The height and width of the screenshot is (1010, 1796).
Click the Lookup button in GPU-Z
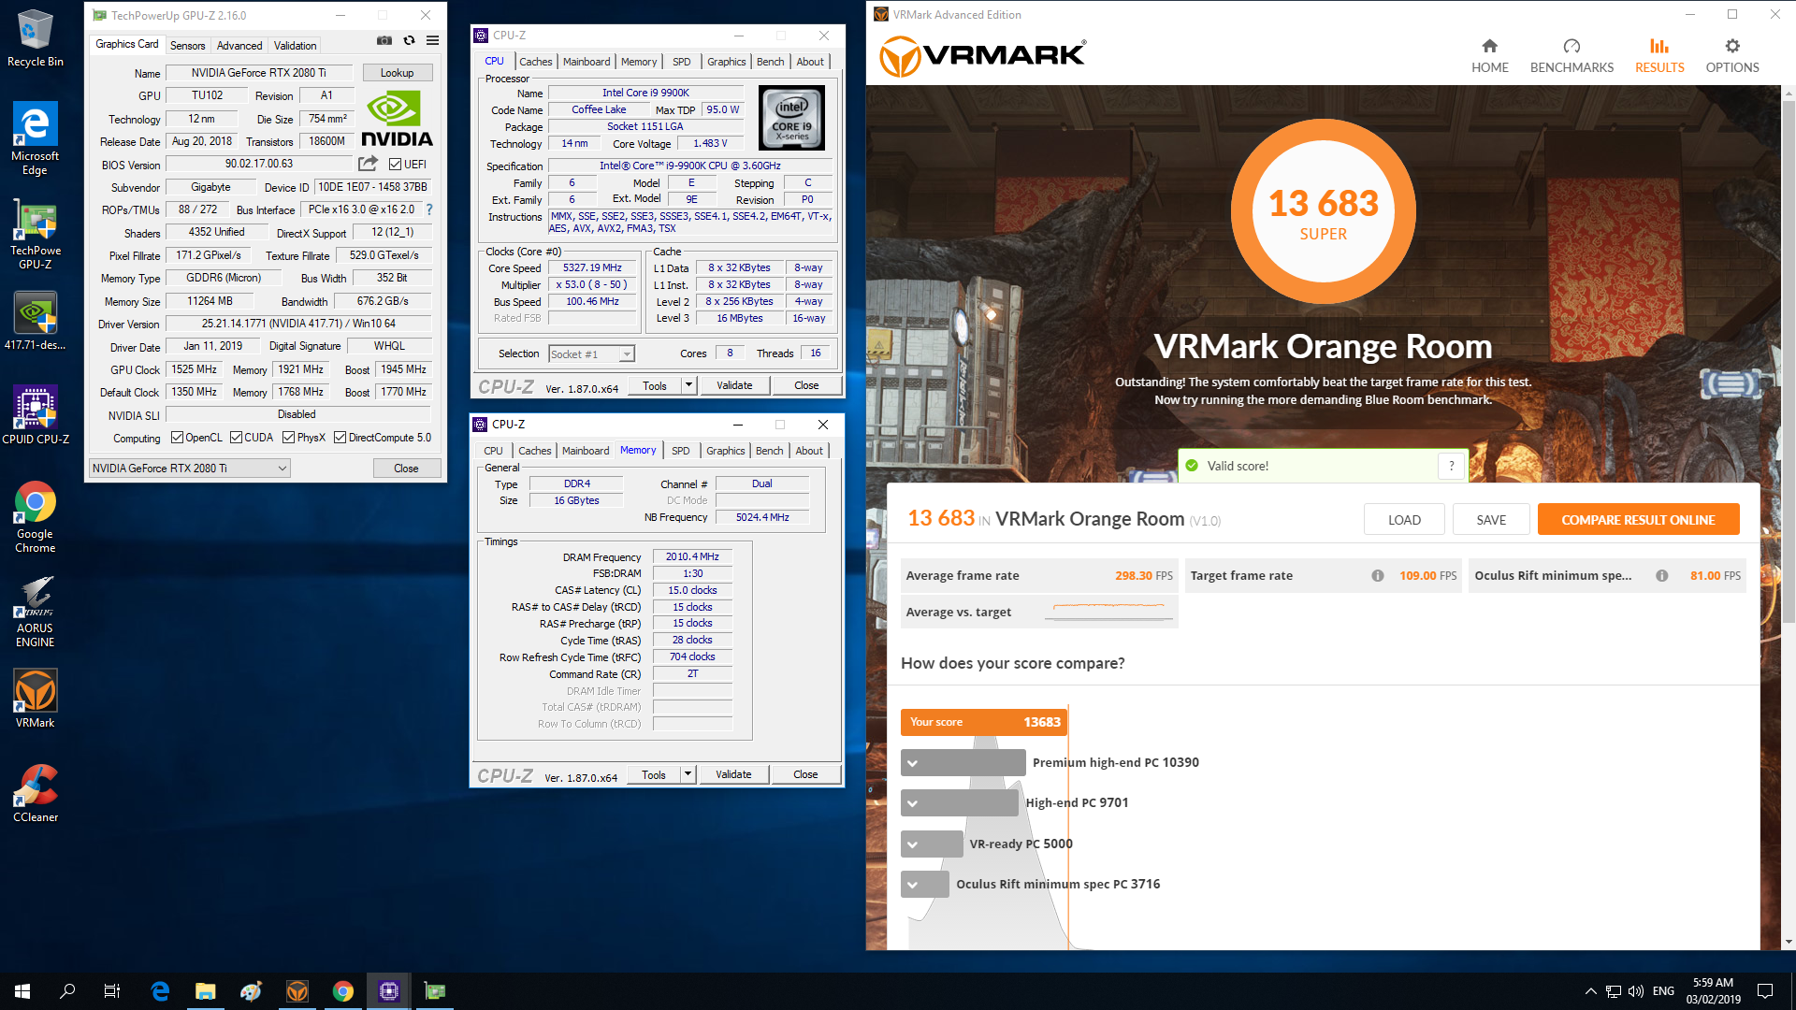pyautogui.click(x=398, y=73)
